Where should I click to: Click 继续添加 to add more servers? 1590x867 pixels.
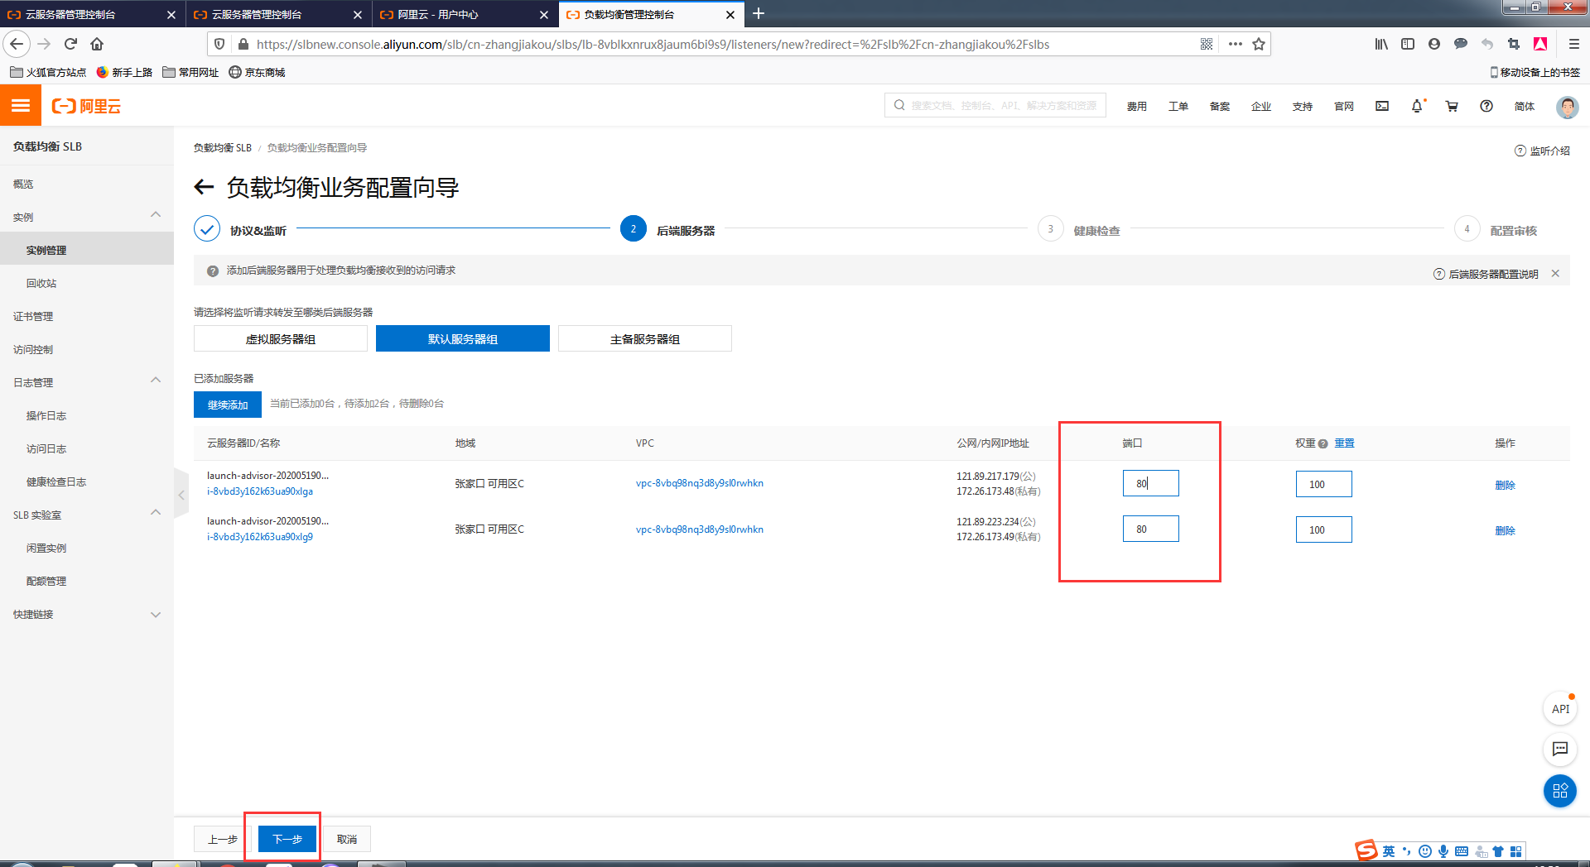tap(228, 405)
